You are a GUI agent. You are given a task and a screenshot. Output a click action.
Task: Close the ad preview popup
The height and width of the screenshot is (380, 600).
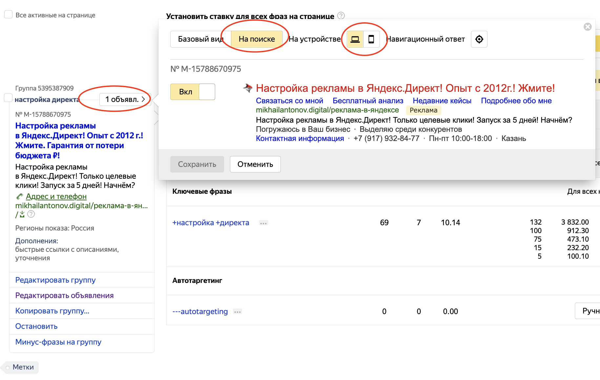(x=588, y=27)
